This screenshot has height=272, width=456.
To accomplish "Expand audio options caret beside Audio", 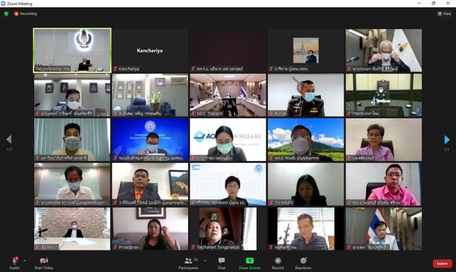I will 25,261.
